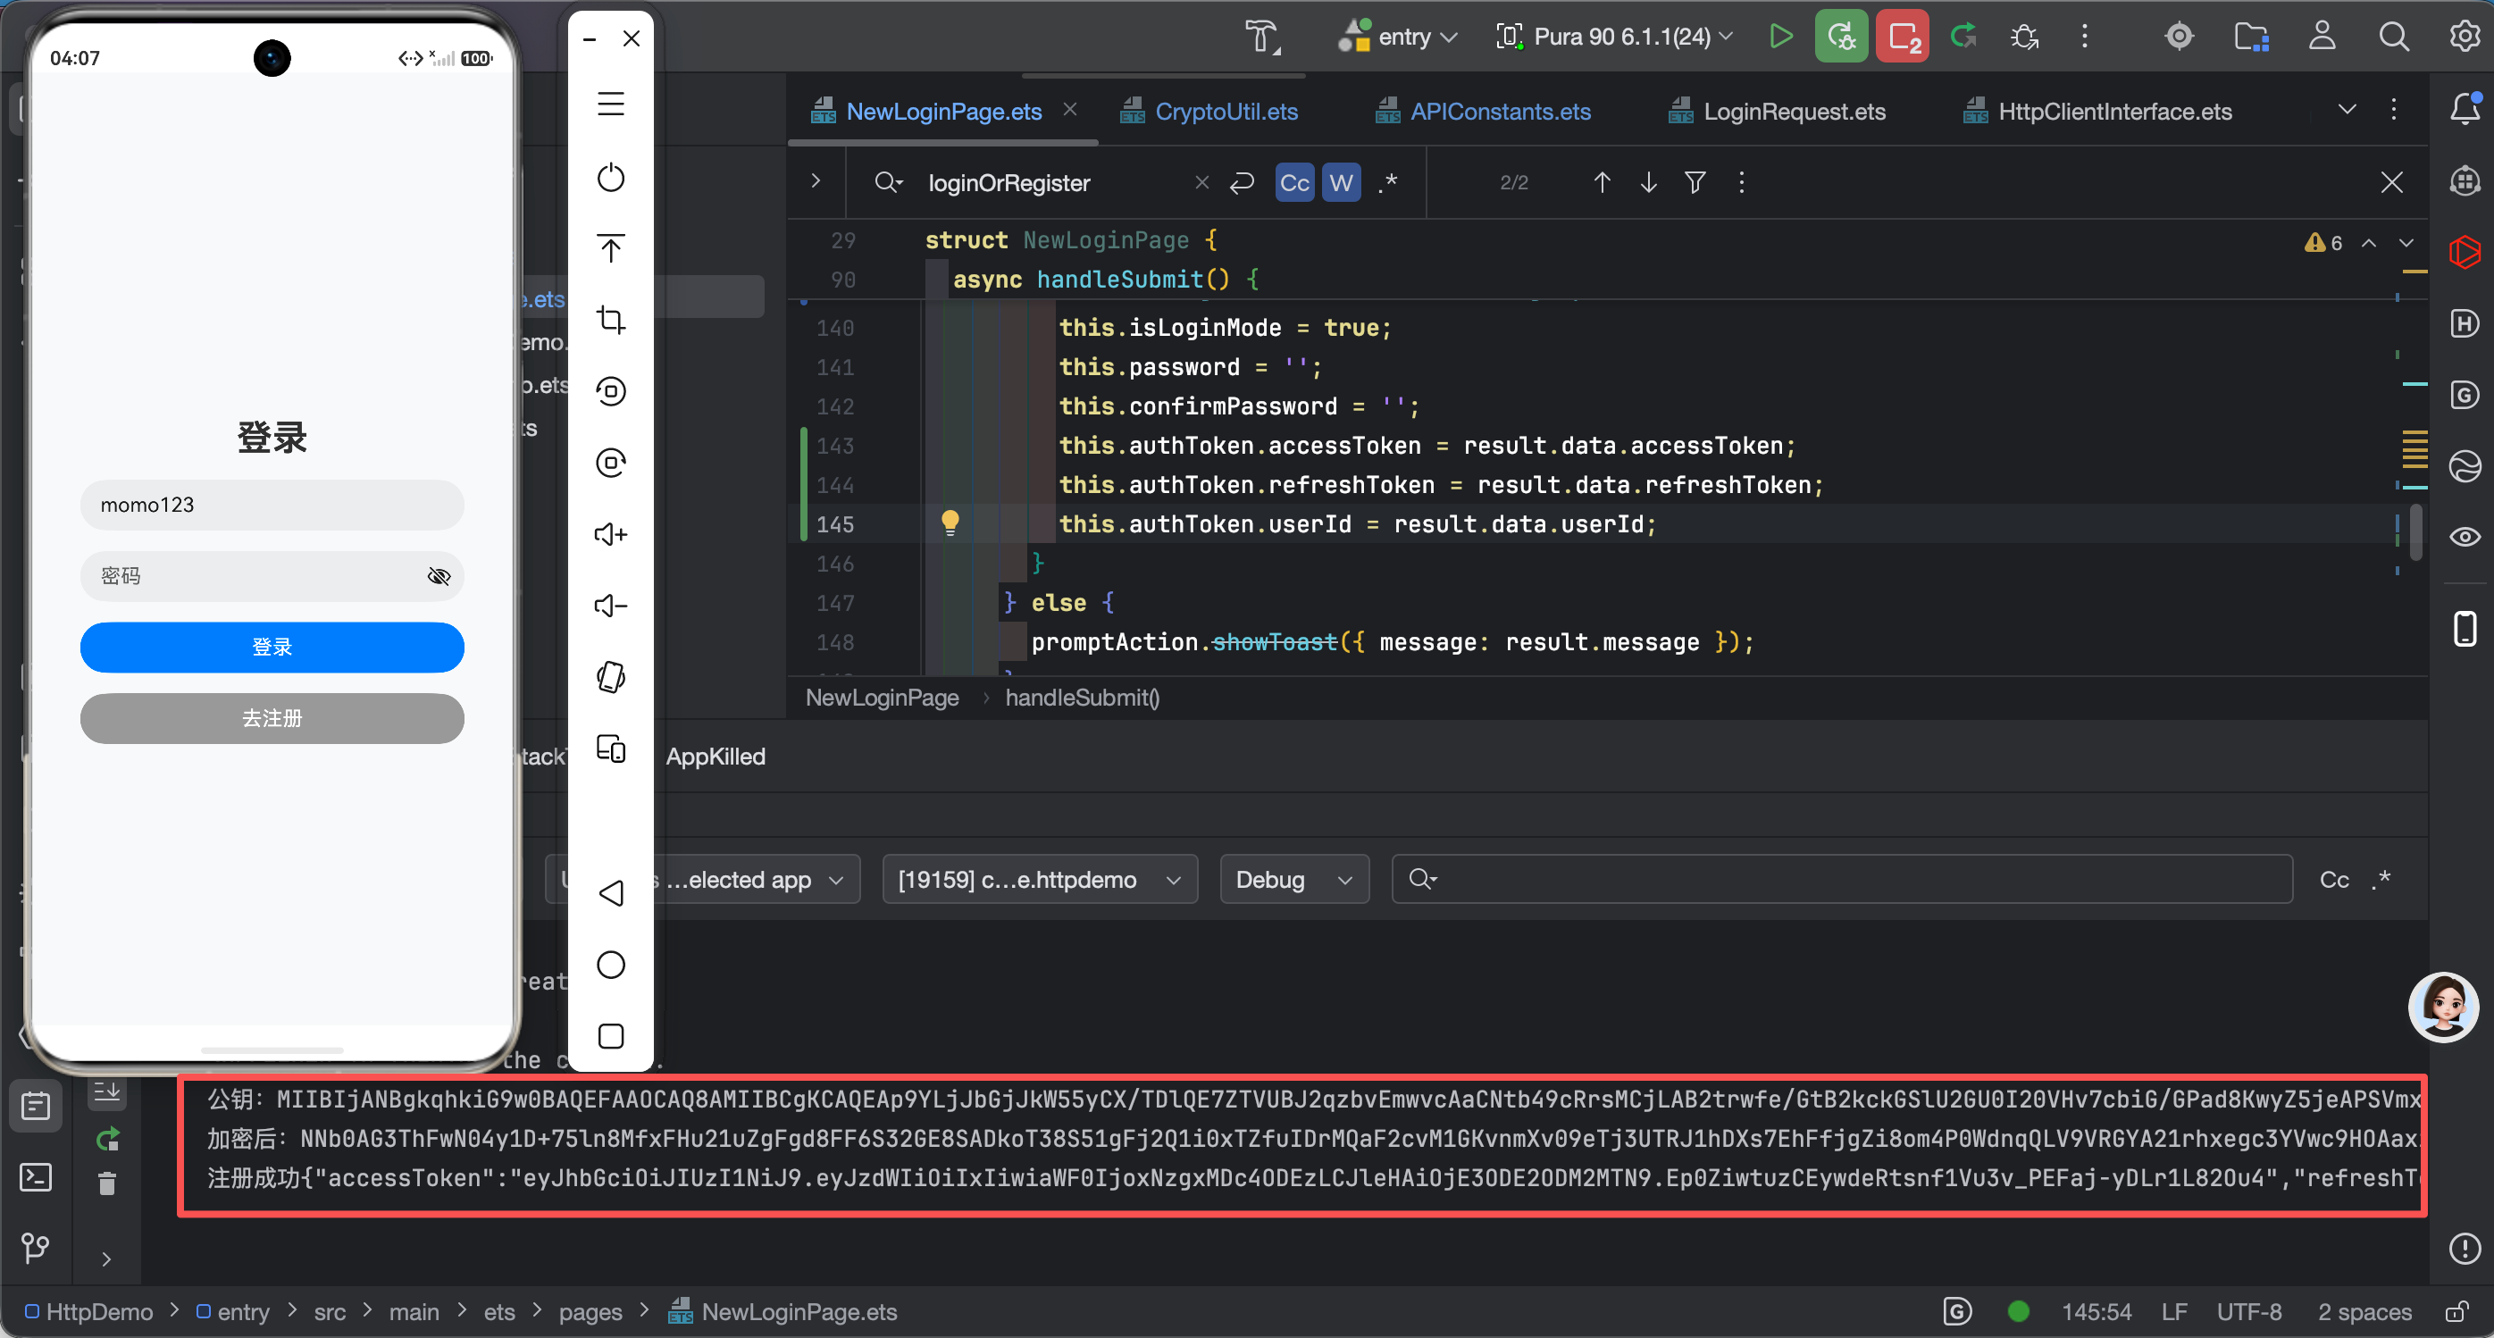Show hidden editor tabs chevron
2494x1338 pixels.
tap(2347, 109)
